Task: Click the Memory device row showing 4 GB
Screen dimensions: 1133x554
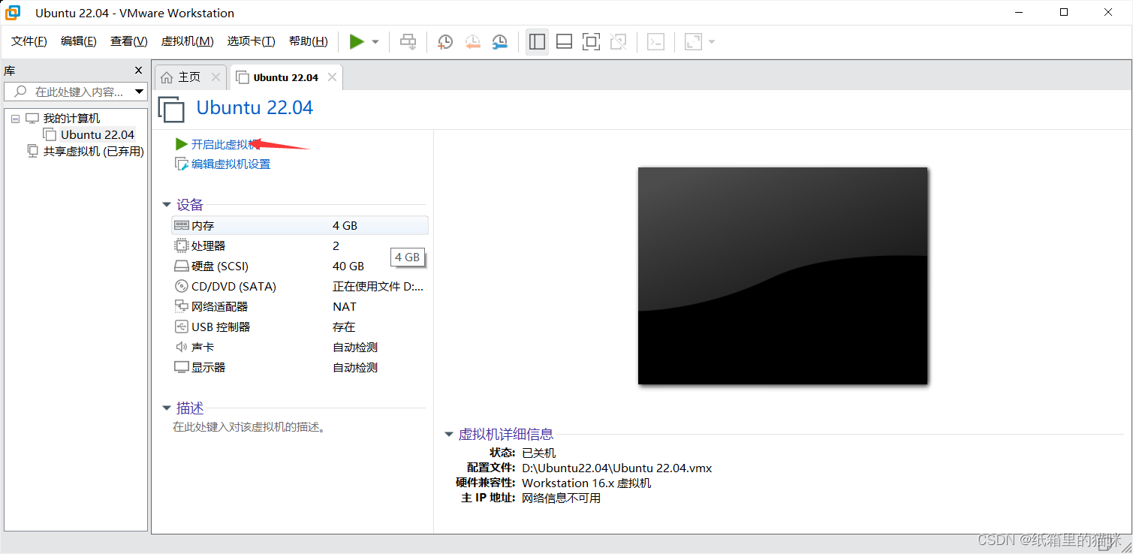Action: [x=248, y=224]
